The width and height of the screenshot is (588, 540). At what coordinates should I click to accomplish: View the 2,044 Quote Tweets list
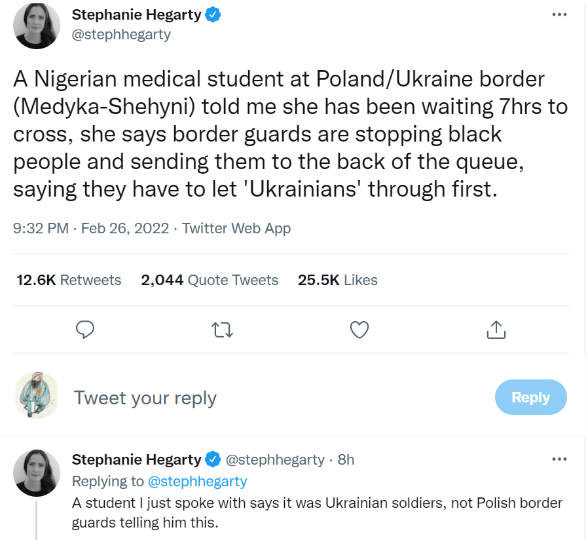[210, 280]
